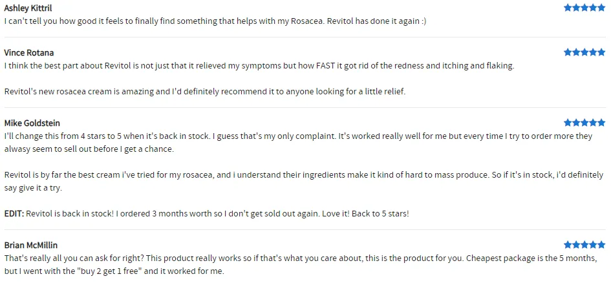This screenshot has height=283, width=611.
Task: Click the first star in Ashley Kittril's rating
Action: 568,8
